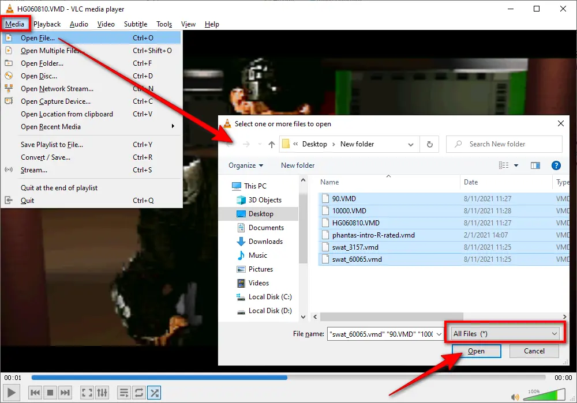Screen dimensions: 577x403
Task: Select Downloads in navigation pane
Action: pyautogui.click(x=265, y=242)
